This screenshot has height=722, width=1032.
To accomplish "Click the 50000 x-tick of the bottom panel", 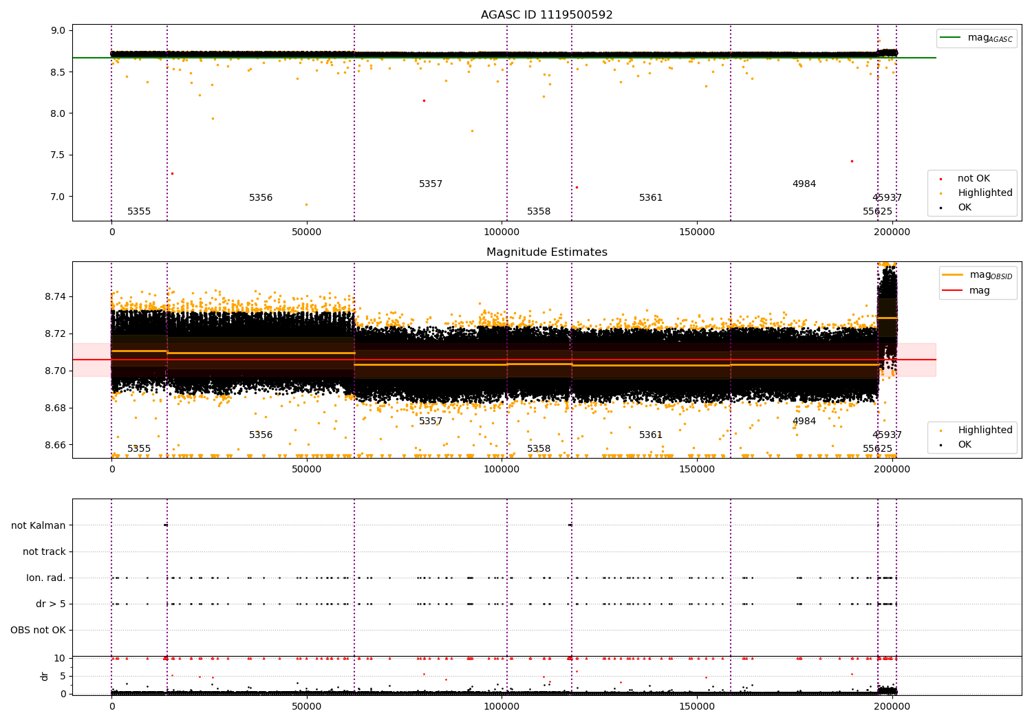I will tap(307, 707).
